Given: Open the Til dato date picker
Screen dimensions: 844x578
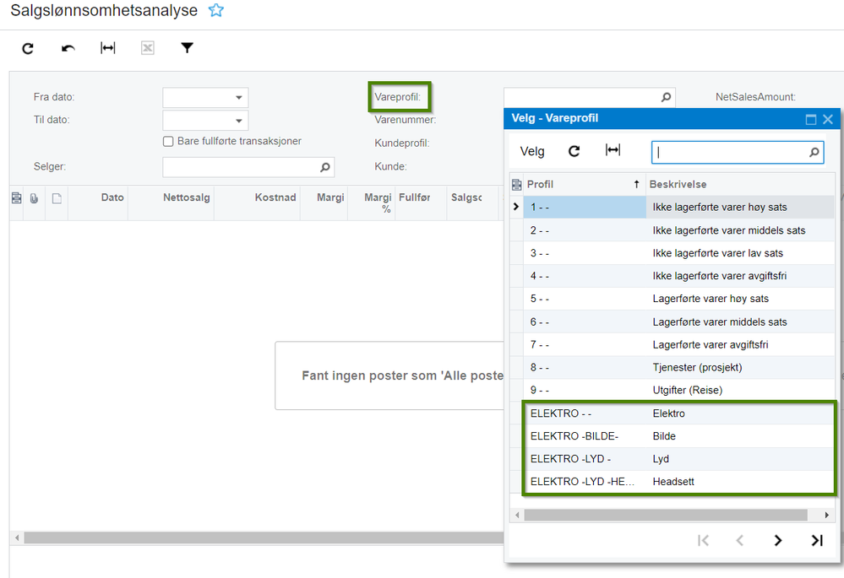Looking at the screenshot, I should (238, 121).
